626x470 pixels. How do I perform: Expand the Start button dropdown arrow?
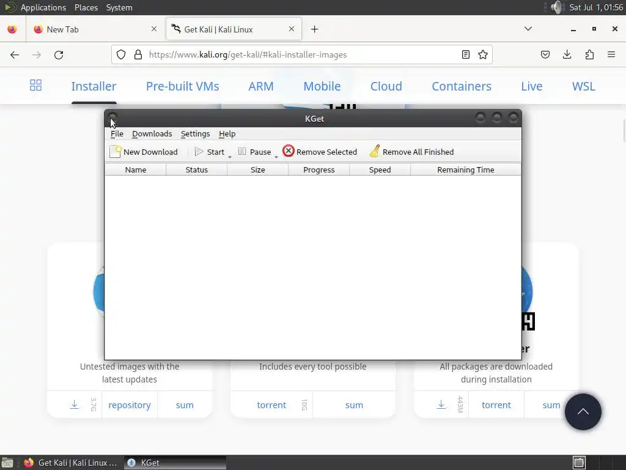point(230,157)
